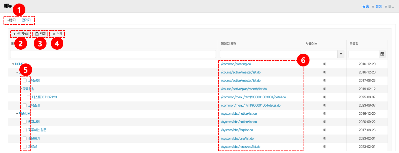Tick the checkbox beside 테스트037132123
This screenshot has width=399, height=153.
[x=28, y=97]
